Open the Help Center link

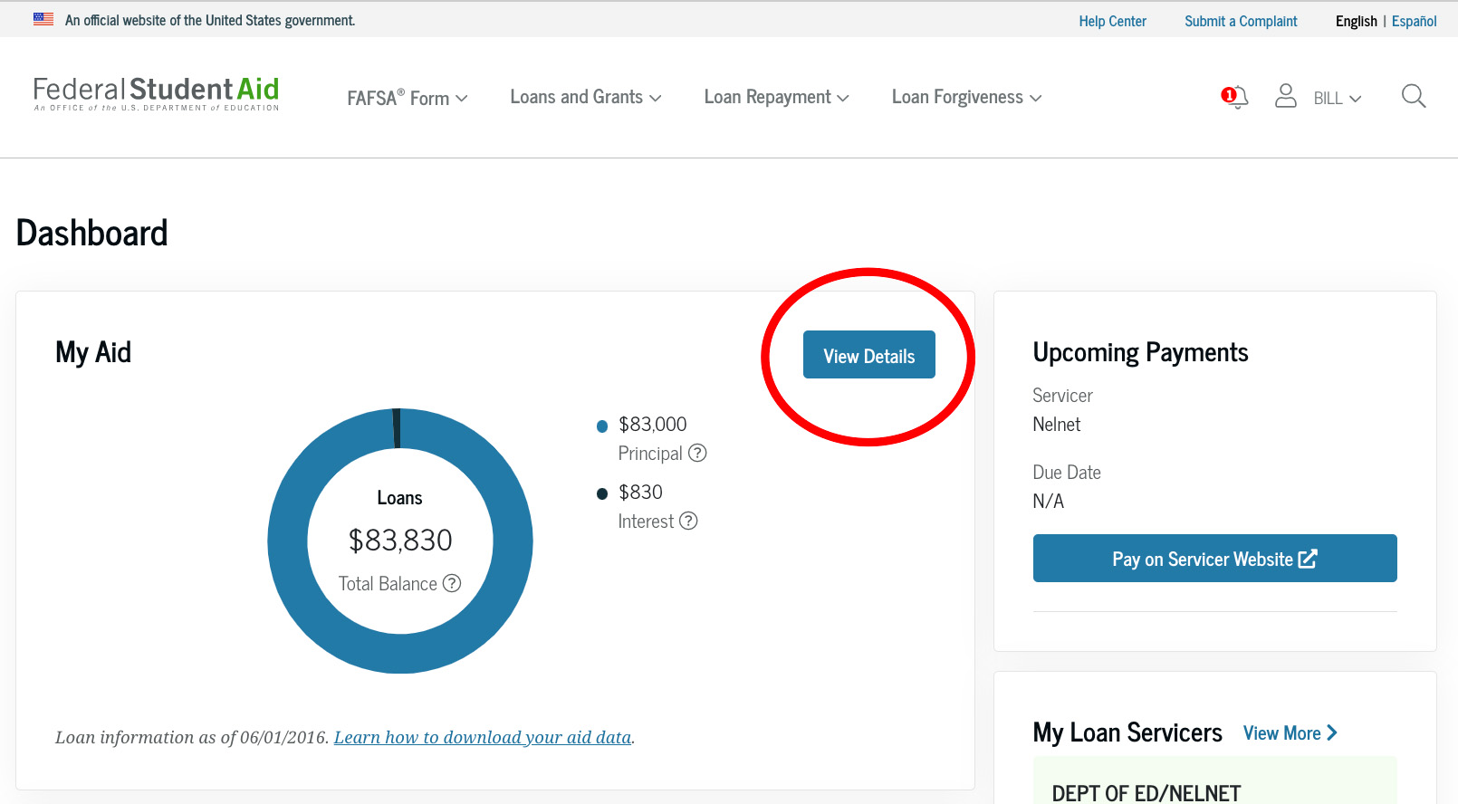1112,21
